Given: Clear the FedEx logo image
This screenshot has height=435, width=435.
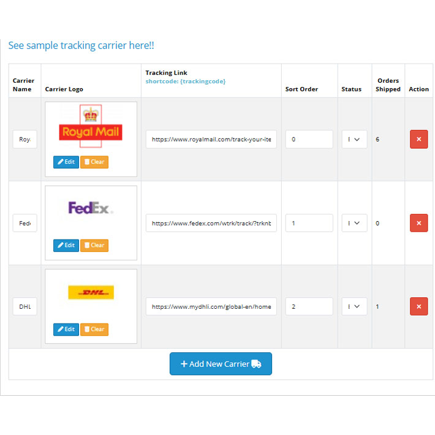Looking at the screenshot, I should [94, 246].
